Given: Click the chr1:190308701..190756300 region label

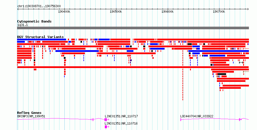Looking at the screenshot, I should point(39,6).
